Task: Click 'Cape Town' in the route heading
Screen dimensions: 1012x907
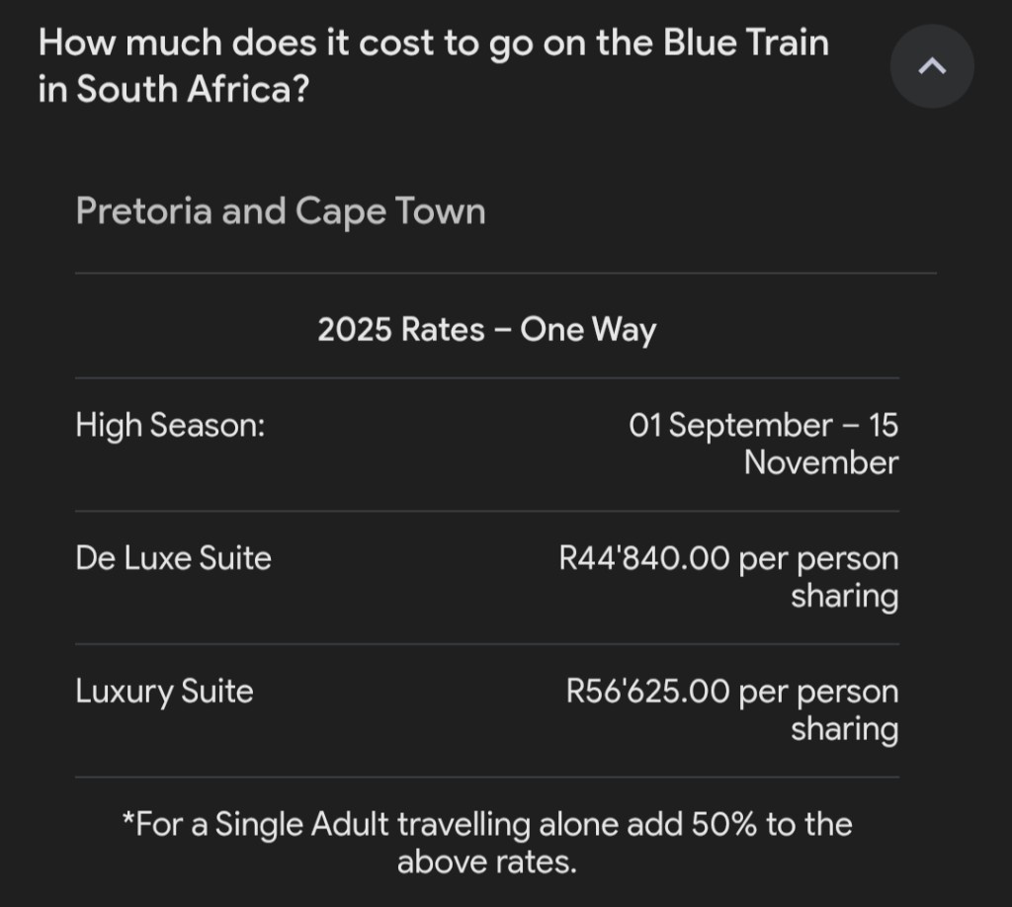Action: (x=390, y=211)
